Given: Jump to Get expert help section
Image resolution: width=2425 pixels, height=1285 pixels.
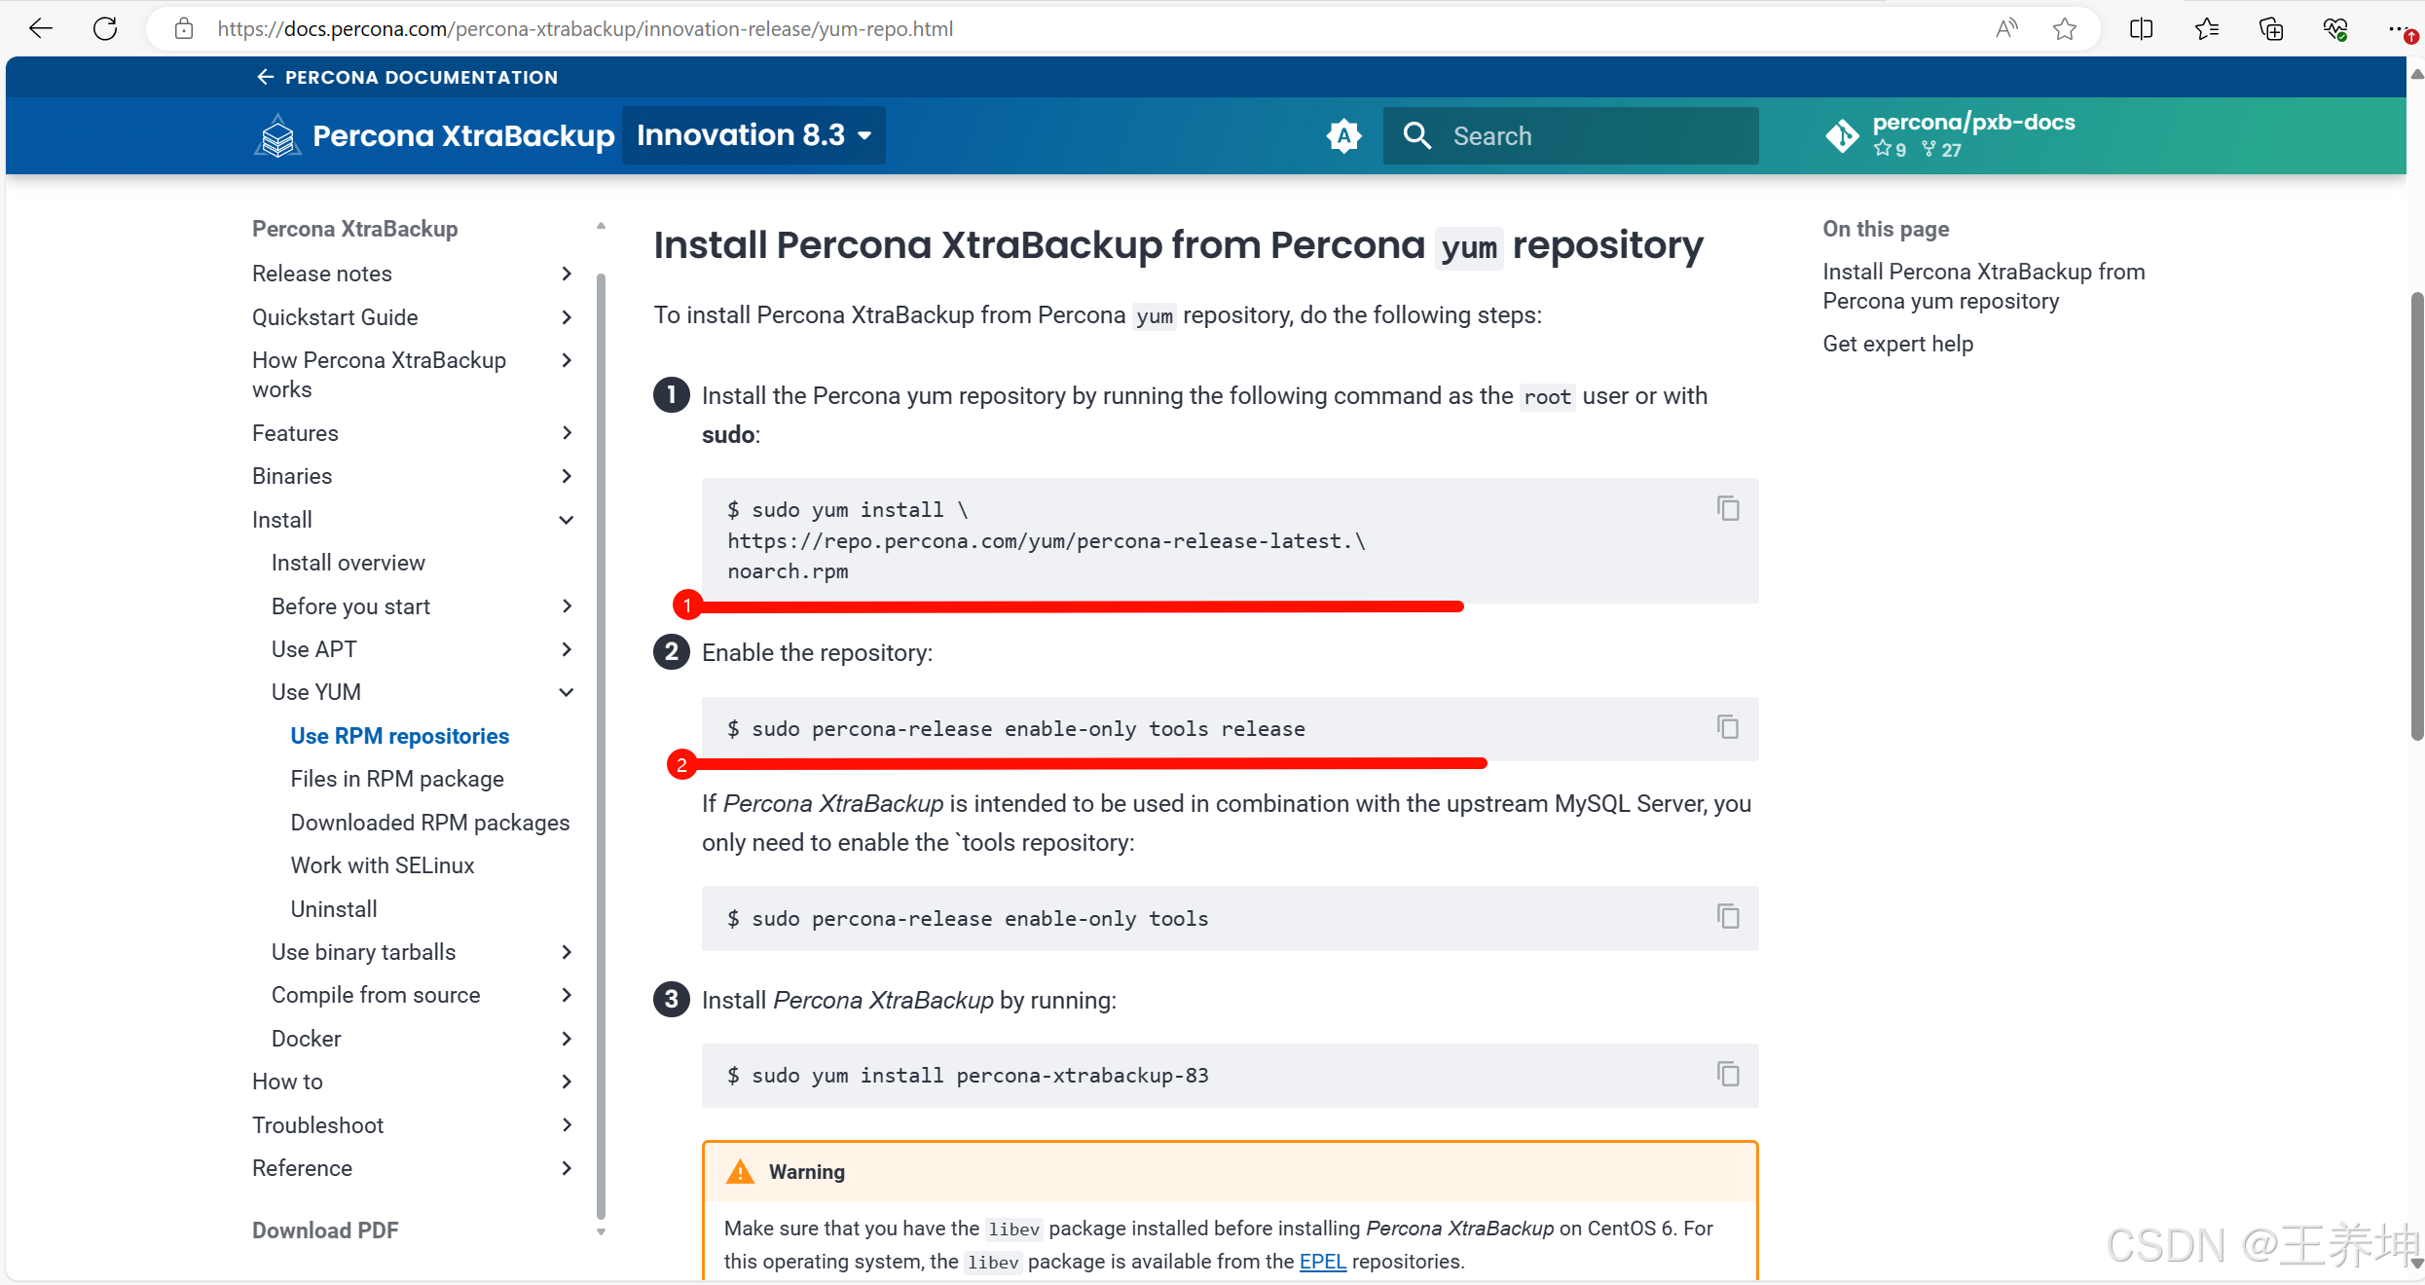Looking at the screenshot, I should coord(1897,344).
